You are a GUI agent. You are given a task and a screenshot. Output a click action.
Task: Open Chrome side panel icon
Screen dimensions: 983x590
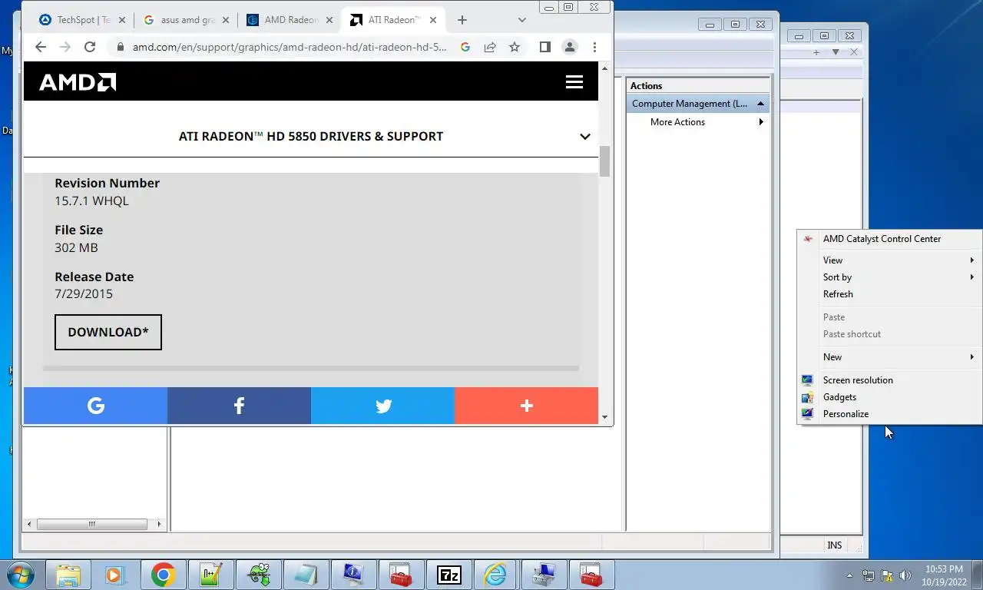tap(544, 47)
